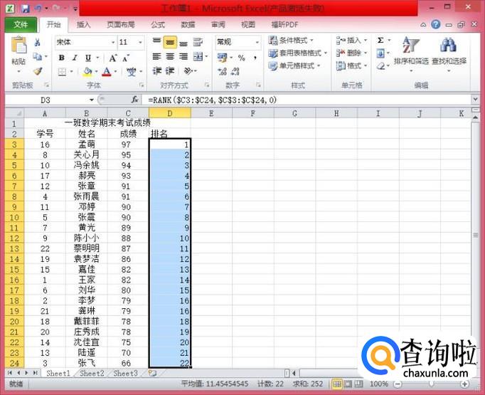Apply comma style
Viewport: 485px width, 395px height.
(255, 58)
